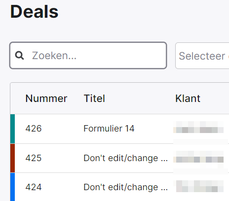Click the blue status bar of deal 424
The height and width of the screenshot is (201, 229).
[12, 187]
